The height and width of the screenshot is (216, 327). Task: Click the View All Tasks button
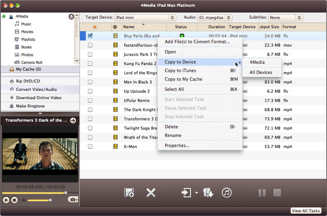[x=306, y=211]
